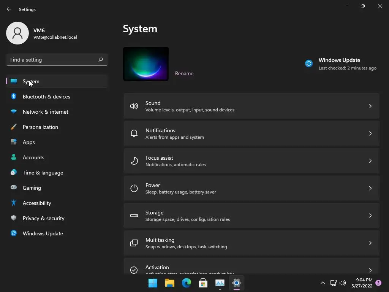The height and width of the screenshot is (292, 389).
Task: Click the Time & language clock icon
Action: coord(14,172)
